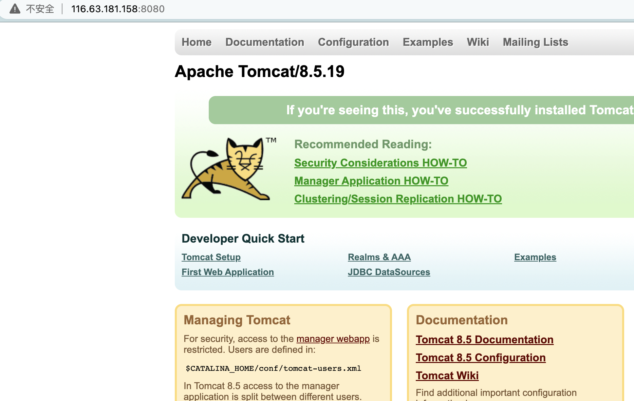Open Security Considerations HOW-TO link

coord(380,163)
